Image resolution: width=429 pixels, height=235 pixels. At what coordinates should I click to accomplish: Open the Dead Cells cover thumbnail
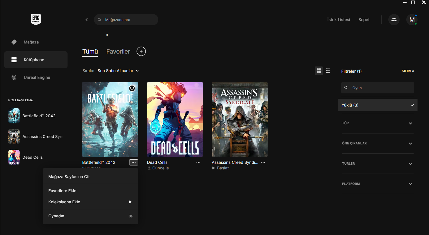point(175,119)
